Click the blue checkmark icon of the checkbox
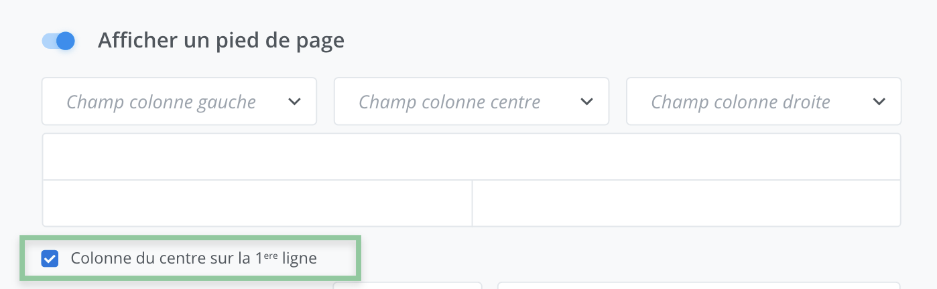The image size is (937, 289). (50, 258)
